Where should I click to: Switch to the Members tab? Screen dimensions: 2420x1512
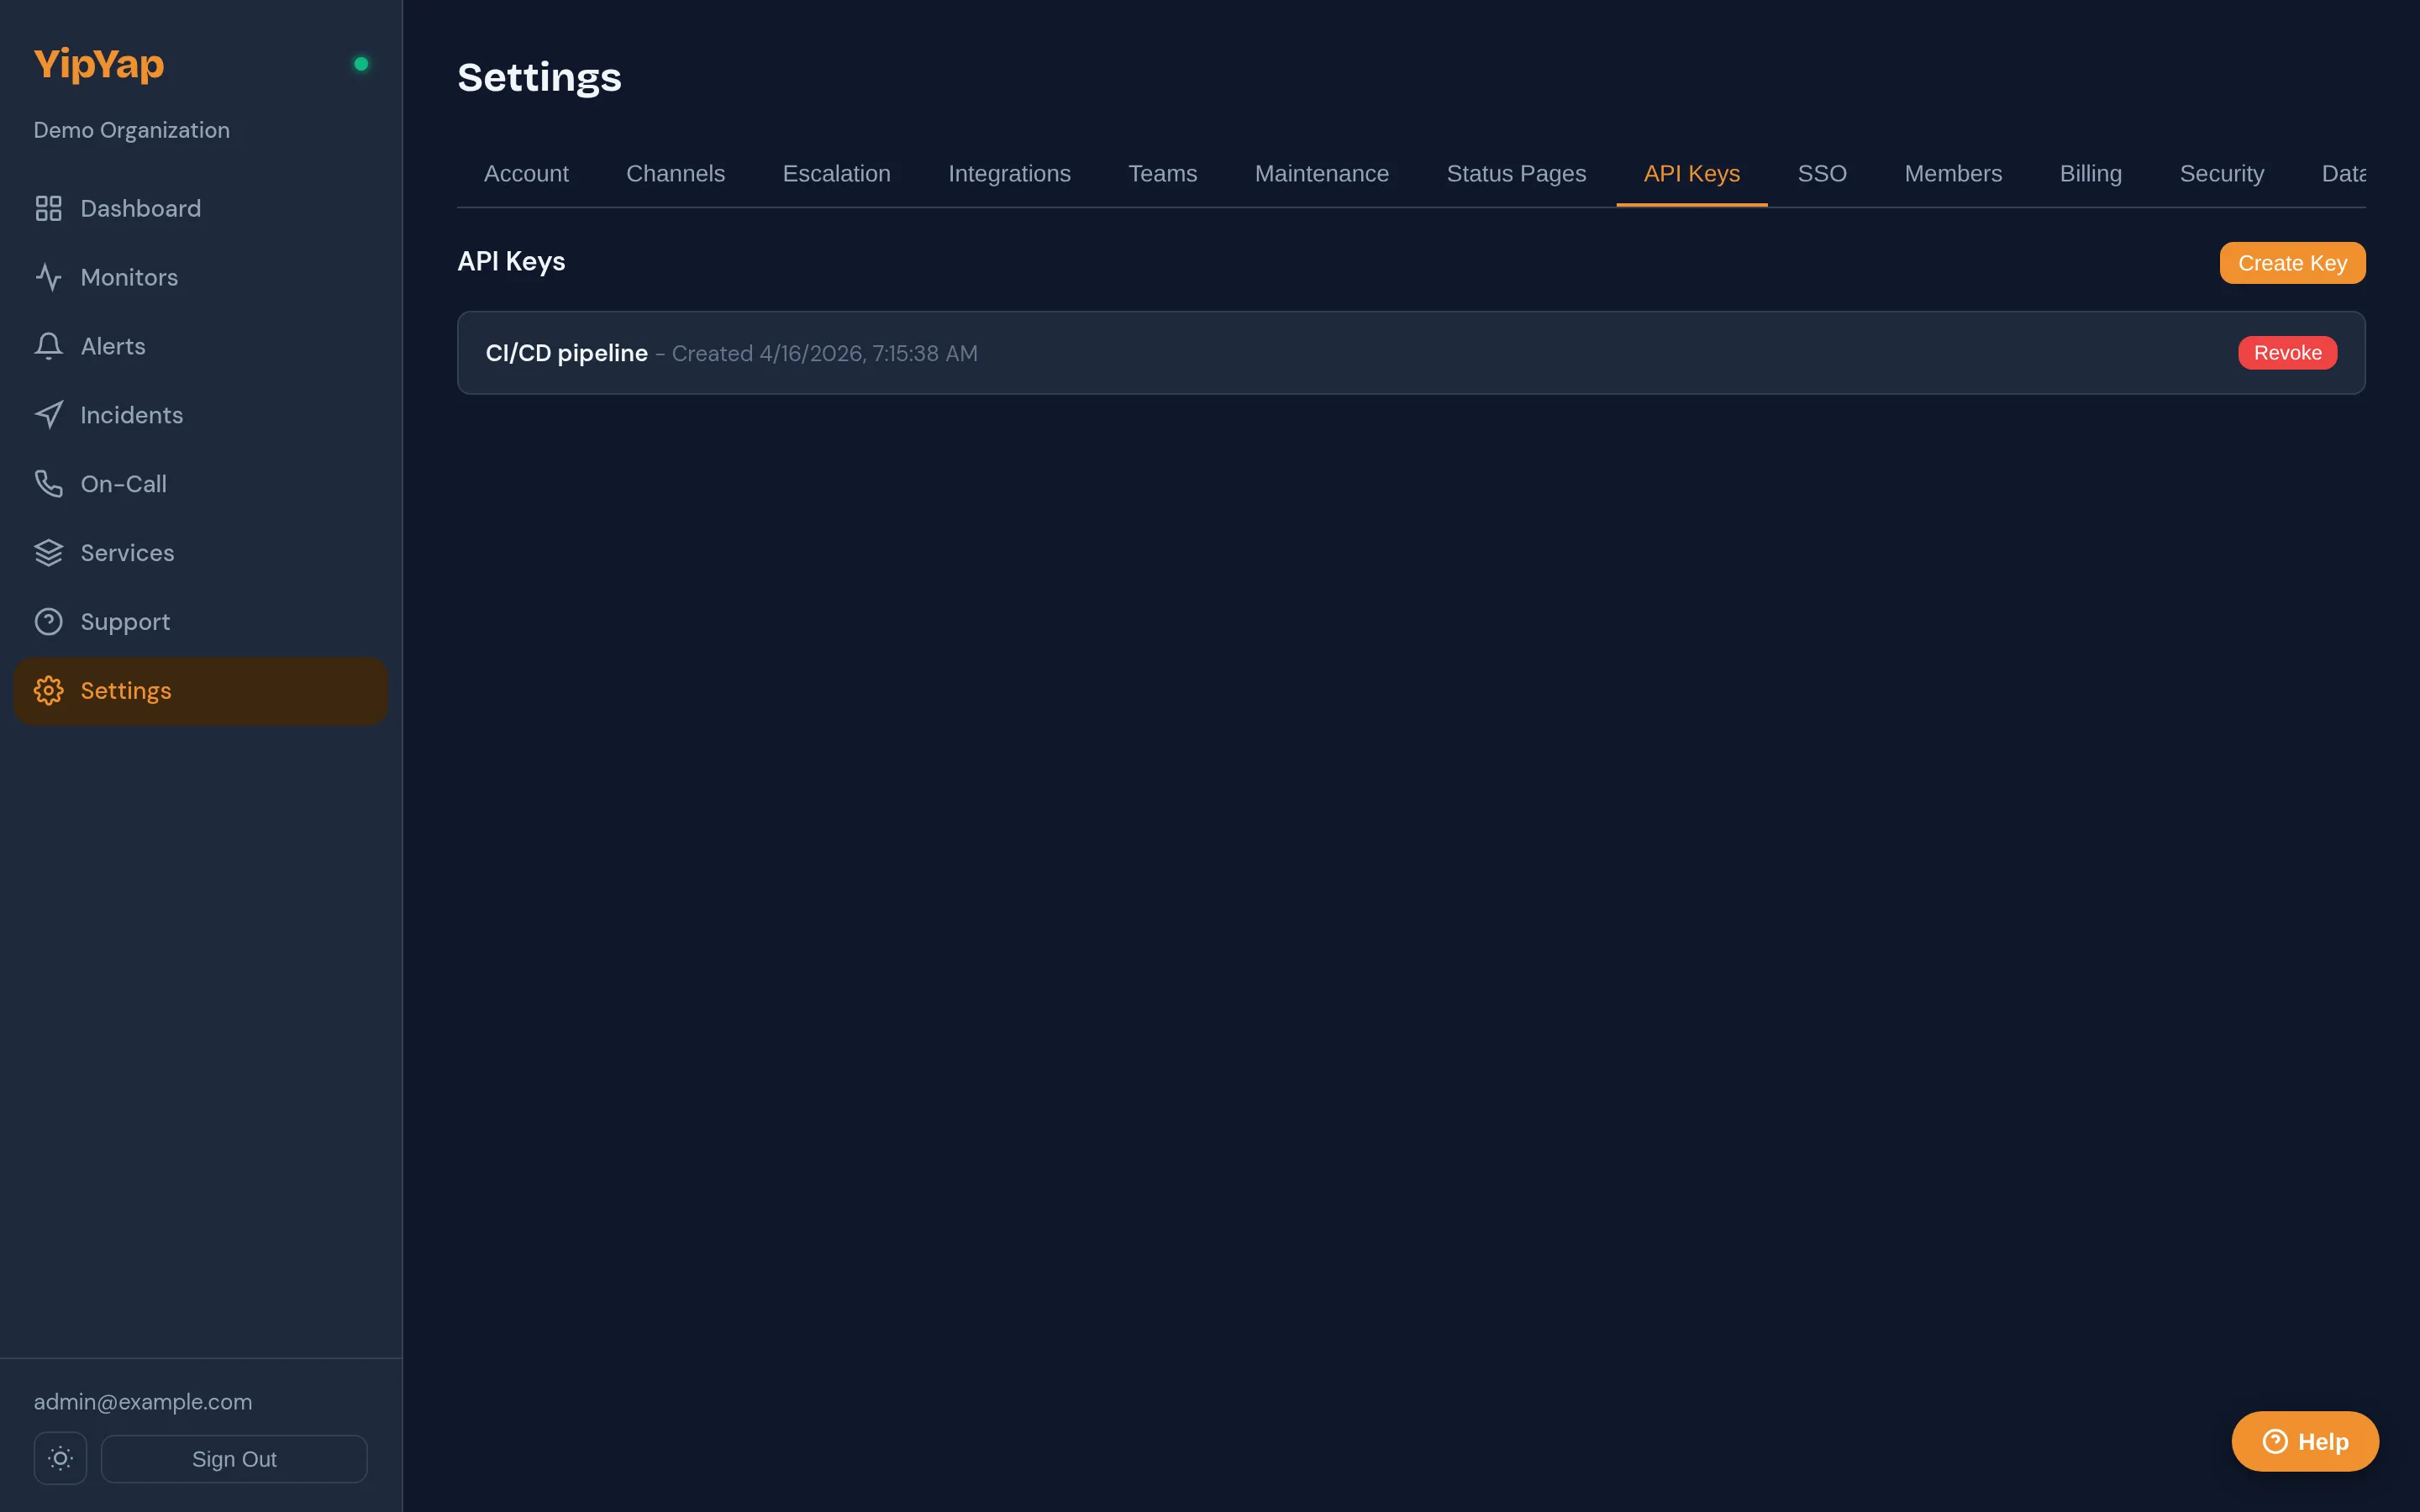point(1953,173)
